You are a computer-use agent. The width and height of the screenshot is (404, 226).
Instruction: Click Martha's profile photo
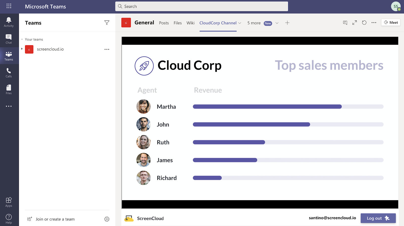click(x=143, y=107)
